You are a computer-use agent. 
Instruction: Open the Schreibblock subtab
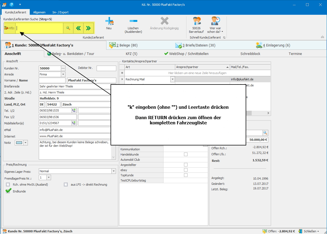250,54
